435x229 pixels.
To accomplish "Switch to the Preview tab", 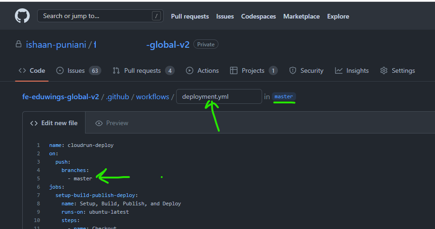I will coord(112,123).
